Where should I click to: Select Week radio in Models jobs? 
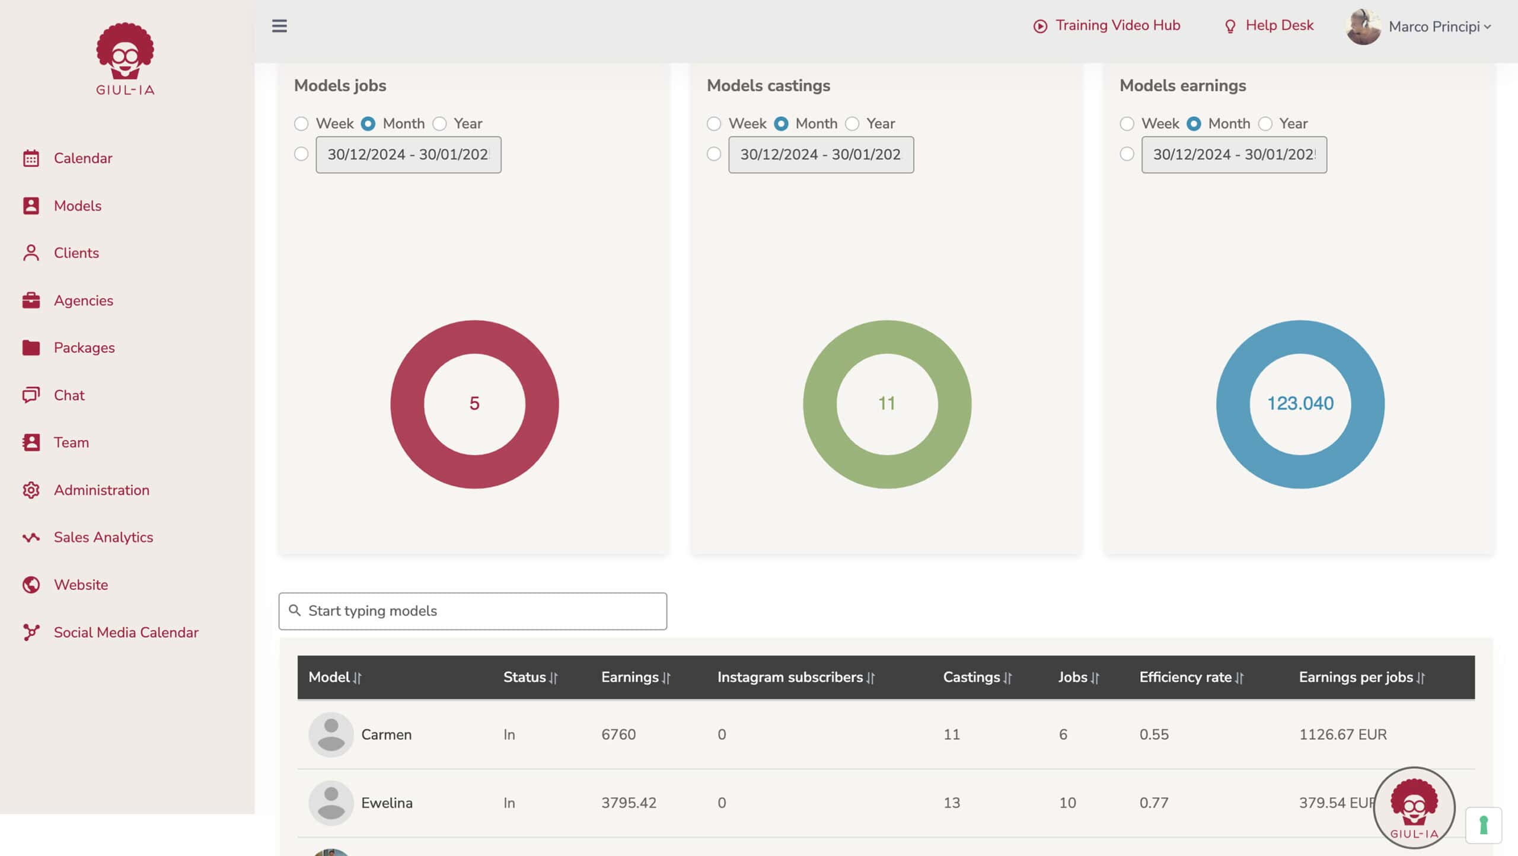click(301, 124)
